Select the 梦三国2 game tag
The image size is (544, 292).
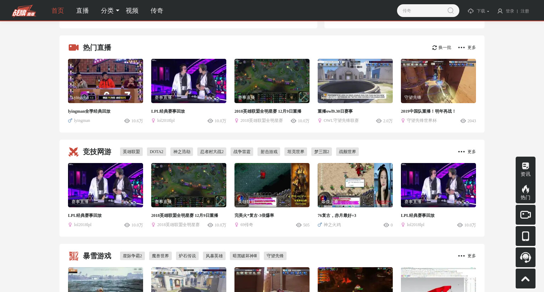[x=322, y=152]
